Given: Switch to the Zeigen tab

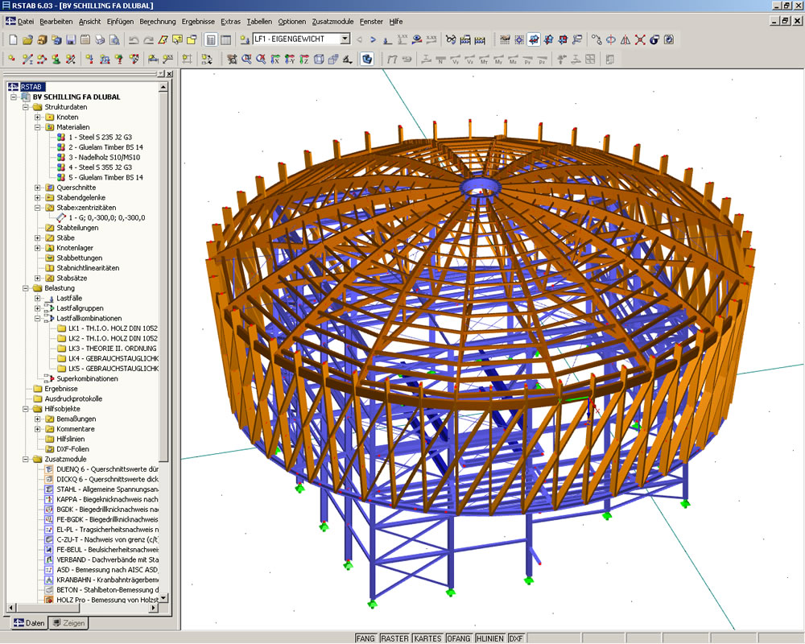Looking at the screenshot, I should pyautogui.click(x=68, y=623).
